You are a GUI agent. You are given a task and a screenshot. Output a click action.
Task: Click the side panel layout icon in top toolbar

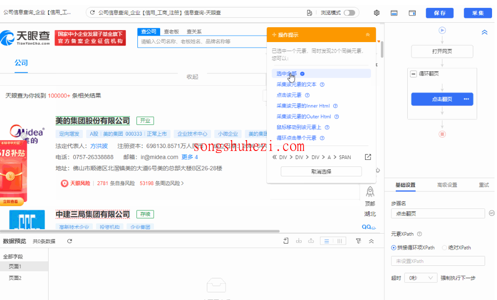412,13
